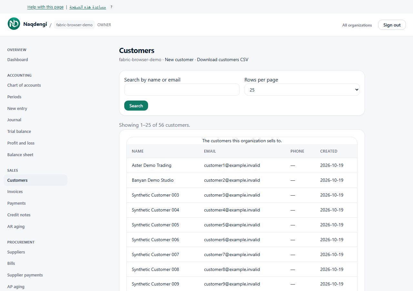Go to Dashboard in the sidebar
The width and height of the screenshot is (413, 291).
pos(18,59)
